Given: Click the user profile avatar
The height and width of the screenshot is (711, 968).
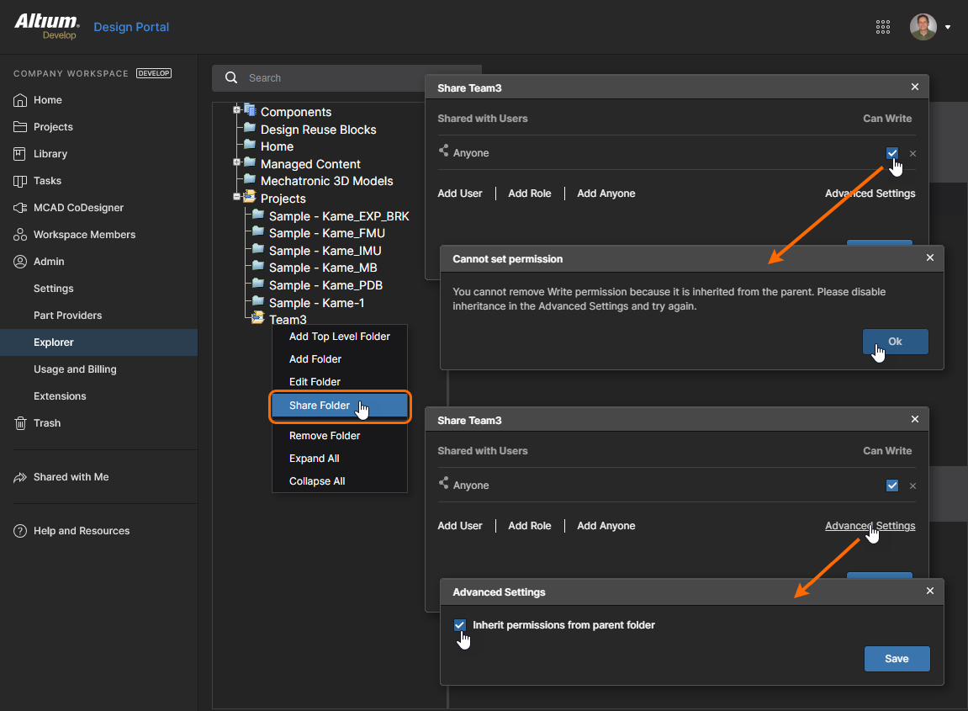Looking at the screenshot, I should point(923,27).
